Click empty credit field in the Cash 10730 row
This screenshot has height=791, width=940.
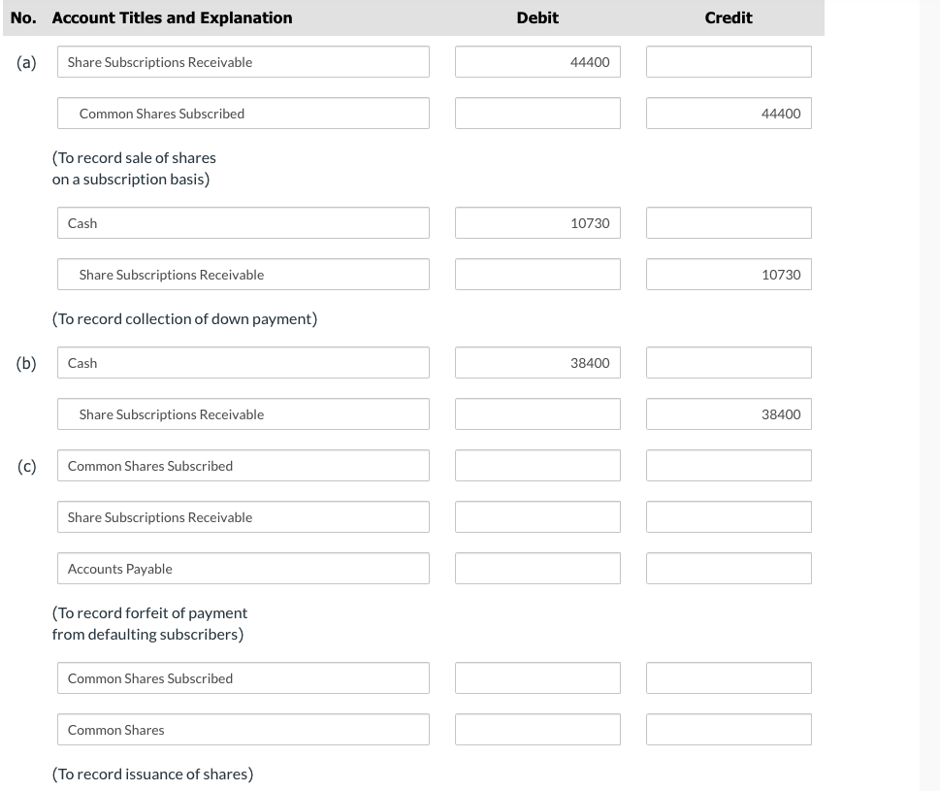click(729, 223)
